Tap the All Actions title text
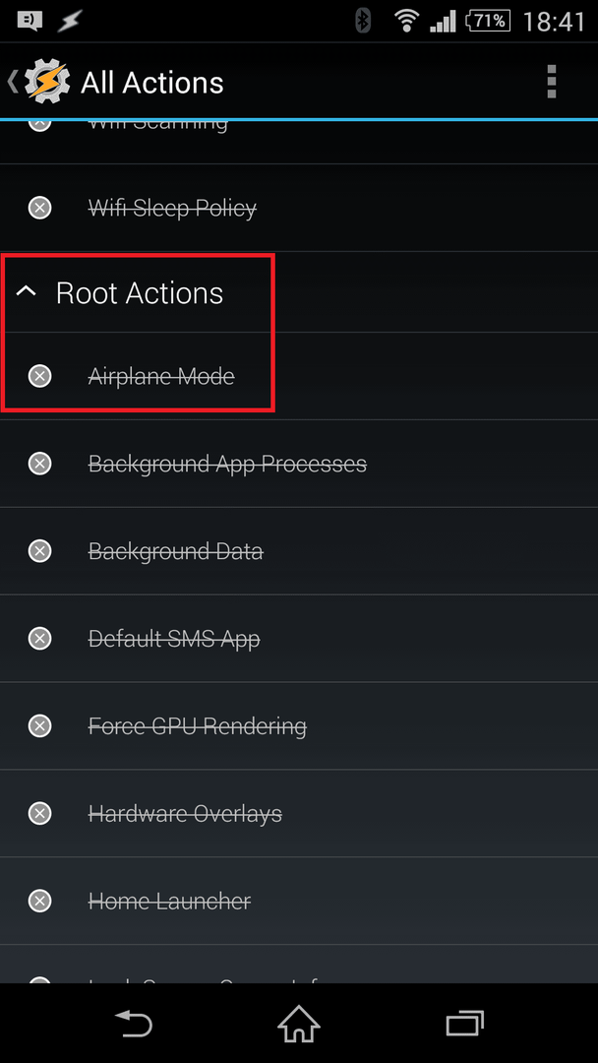 pyautogui.click(x=152, y=83)
